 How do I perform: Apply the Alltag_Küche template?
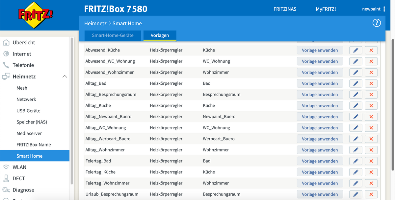coord(320,106)
